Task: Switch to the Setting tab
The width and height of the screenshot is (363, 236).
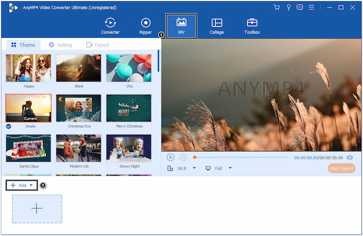Action: coord(60,45)
